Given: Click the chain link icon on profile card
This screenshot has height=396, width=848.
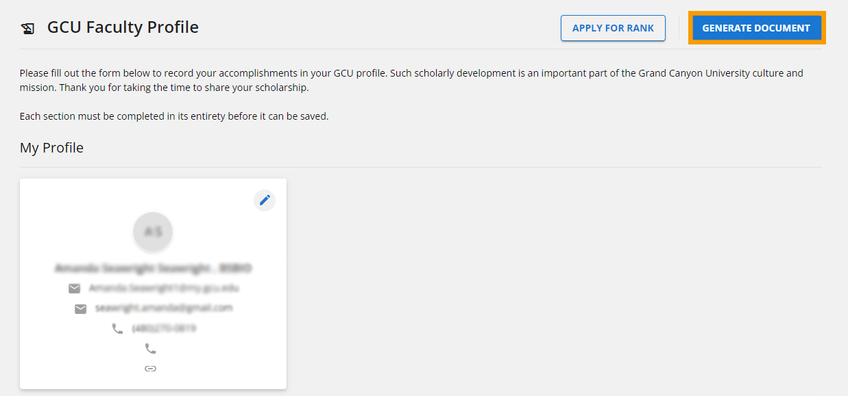Looking at the screenshot, I should pos(150,368).
